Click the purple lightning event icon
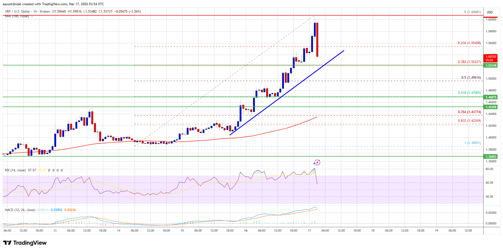The image size is (503, 251). click(x=317, y=163)
